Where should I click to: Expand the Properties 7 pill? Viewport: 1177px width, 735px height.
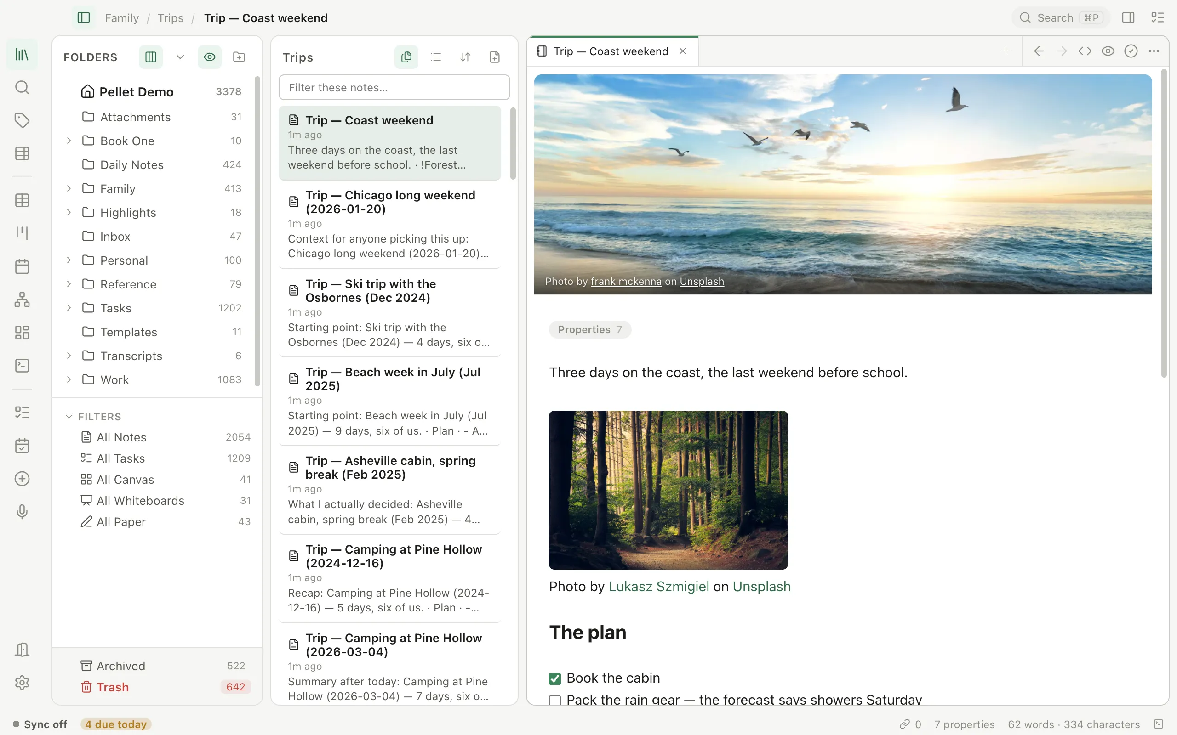(x=590, y=329)
